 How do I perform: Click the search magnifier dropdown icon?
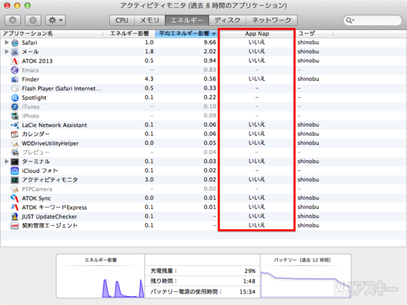tap(350, 20)
